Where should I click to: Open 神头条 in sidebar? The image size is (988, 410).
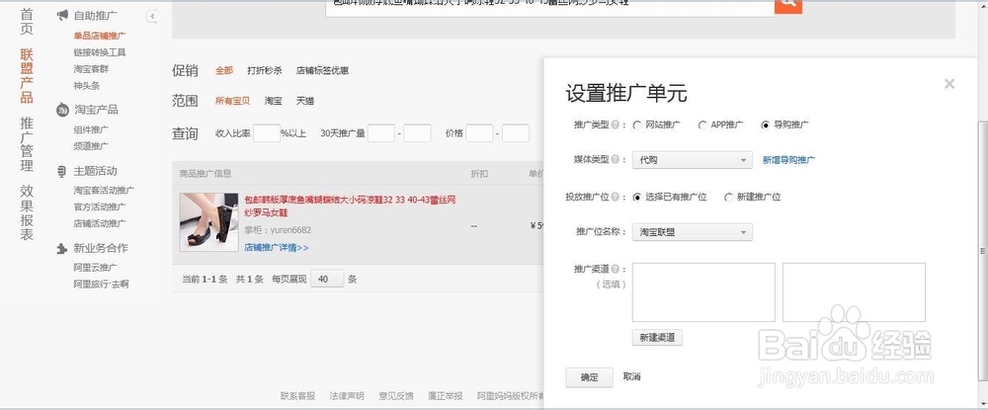click(86, 86)
